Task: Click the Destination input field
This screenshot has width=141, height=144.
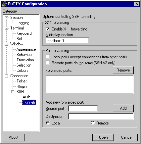Action: tap(101, 117)
